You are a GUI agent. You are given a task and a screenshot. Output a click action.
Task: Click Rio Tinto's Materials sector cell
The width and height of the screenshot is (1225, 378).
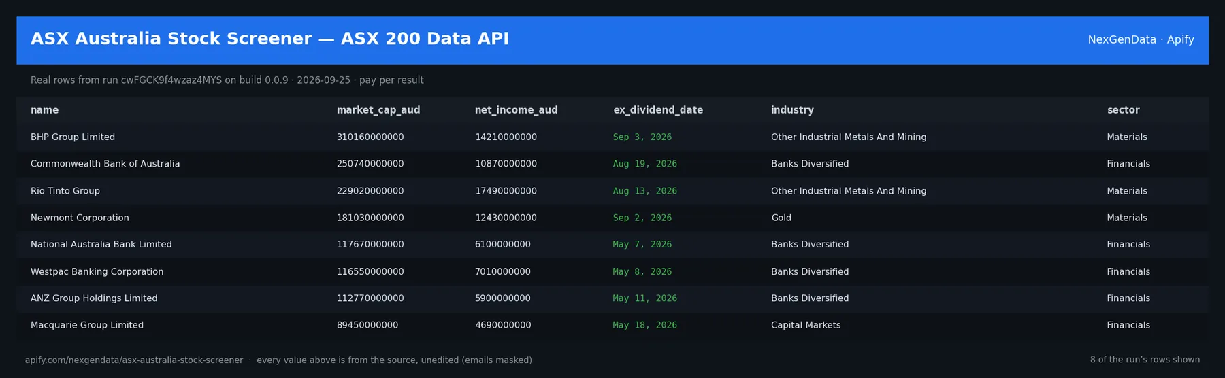click(x=1127, y=191)
